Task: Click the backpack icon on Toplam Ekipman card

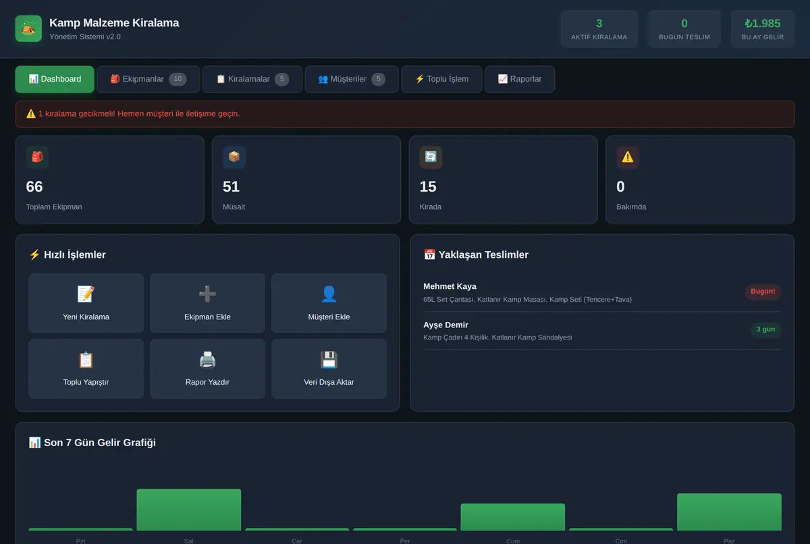Action: tap(37, 157)
